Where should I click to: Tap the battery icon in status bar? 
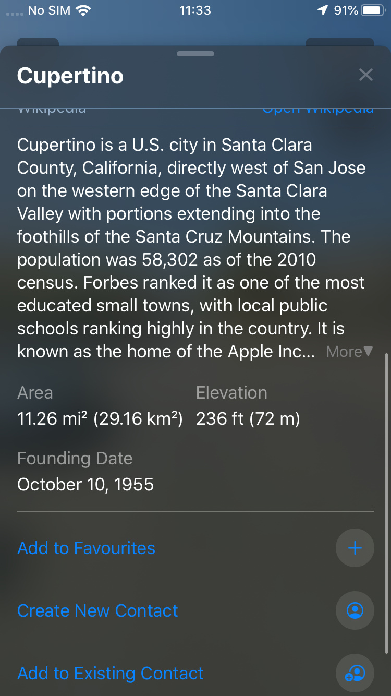click(x=373, y=10)
